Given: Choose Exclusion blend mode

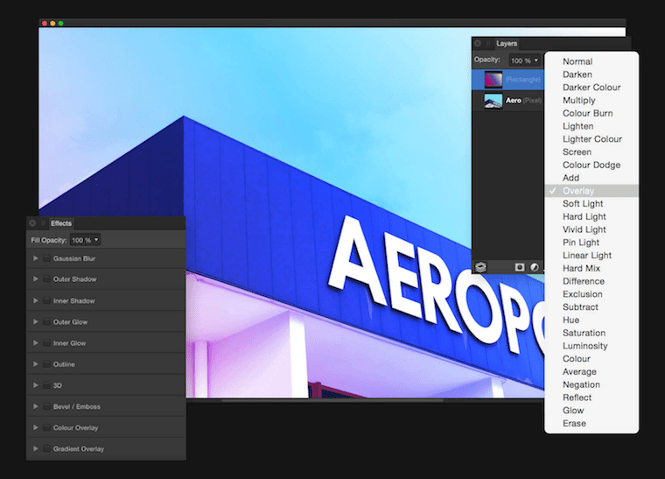Looking at the screenshot, I should point(591,294).
